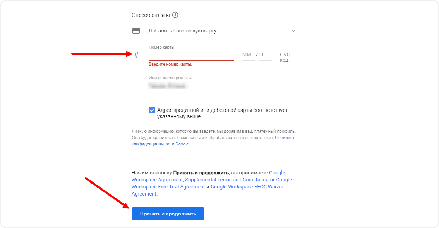Screen dimensions: 439x228
Task: Select the CVC-код field
Action: point(288,58)
